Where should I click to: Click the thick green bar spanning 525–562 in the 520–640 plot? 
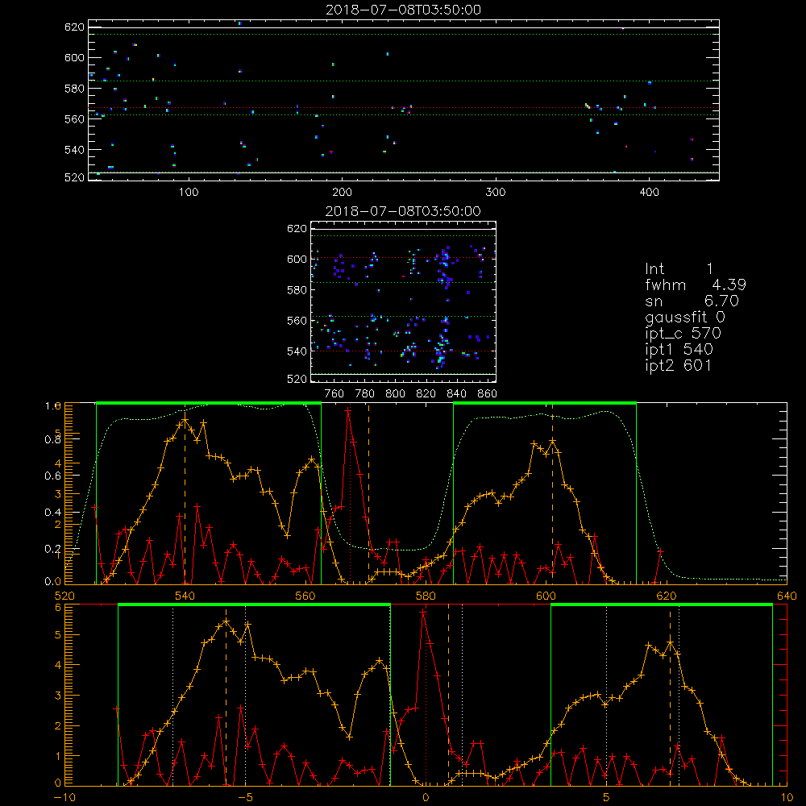[x=209, y=403]
